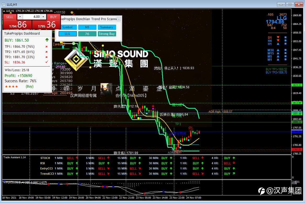Image resolution: width=305 pixels, height=203 pixels.
Task: Click the M30 up-trend blue arrow
Action: (x=278, y=50)
